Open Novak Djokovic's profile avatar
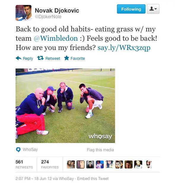Viewport: 175px width, 184px height. click(24, 13)
